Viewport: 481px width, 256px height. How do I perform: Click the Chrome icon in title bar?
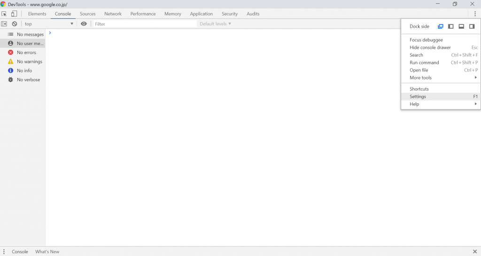pyautogui.click(x=3, y=4)
